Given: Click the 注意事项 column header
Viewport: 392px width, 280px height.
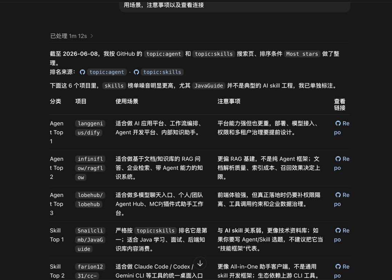Looking at the screenshot, I should pyautogui.click(x=229, y=102).
